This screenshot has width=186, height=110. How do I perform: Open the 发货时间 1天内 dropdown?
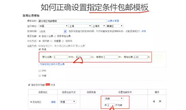[x=53, y=32]
